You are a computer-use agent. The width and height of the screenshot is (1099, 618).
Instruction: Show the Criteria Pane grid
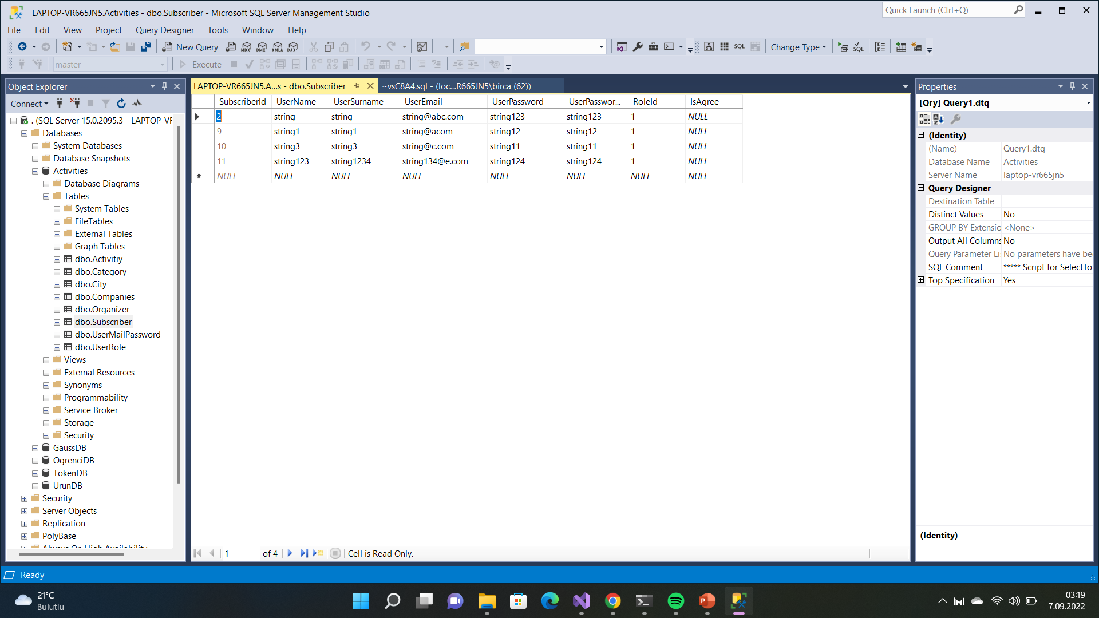(725, 47)
